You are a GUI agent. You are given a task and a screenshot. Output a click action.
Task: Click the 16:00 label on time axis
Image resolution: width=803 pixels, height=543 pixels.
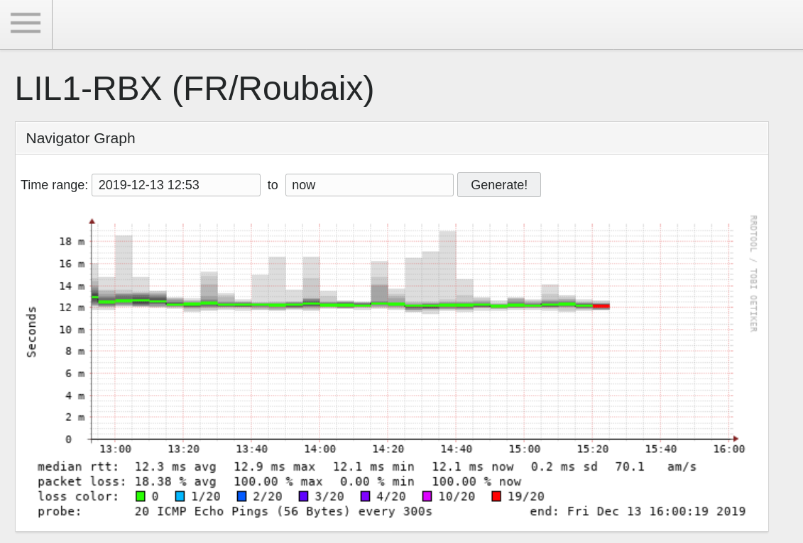(x=728, y=449)
